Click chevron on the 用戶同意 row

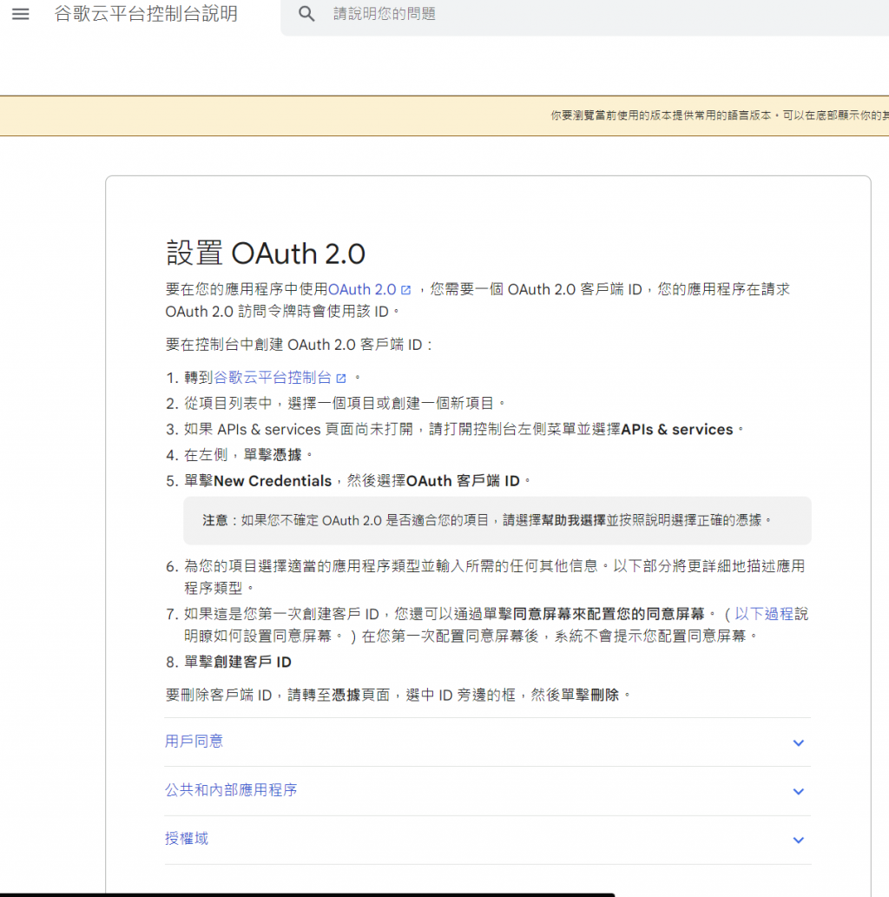tap(799, 742)
